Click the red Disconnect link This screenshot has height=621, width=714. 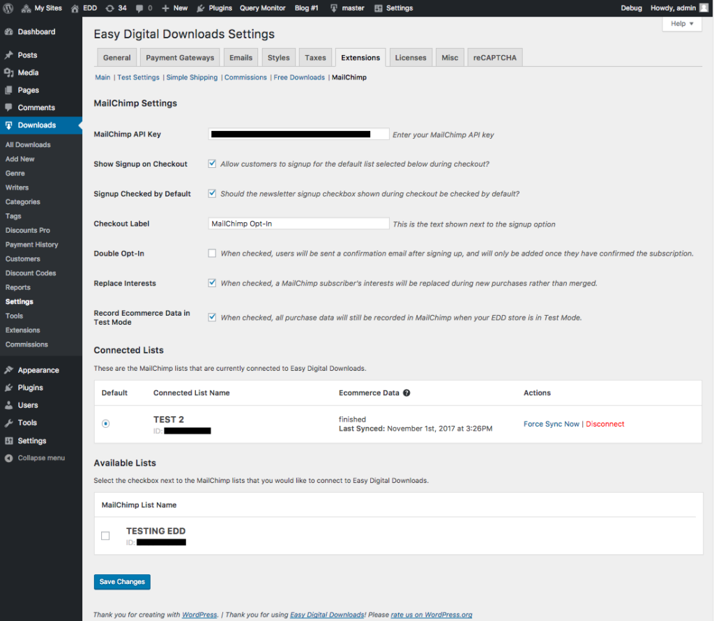605,424
